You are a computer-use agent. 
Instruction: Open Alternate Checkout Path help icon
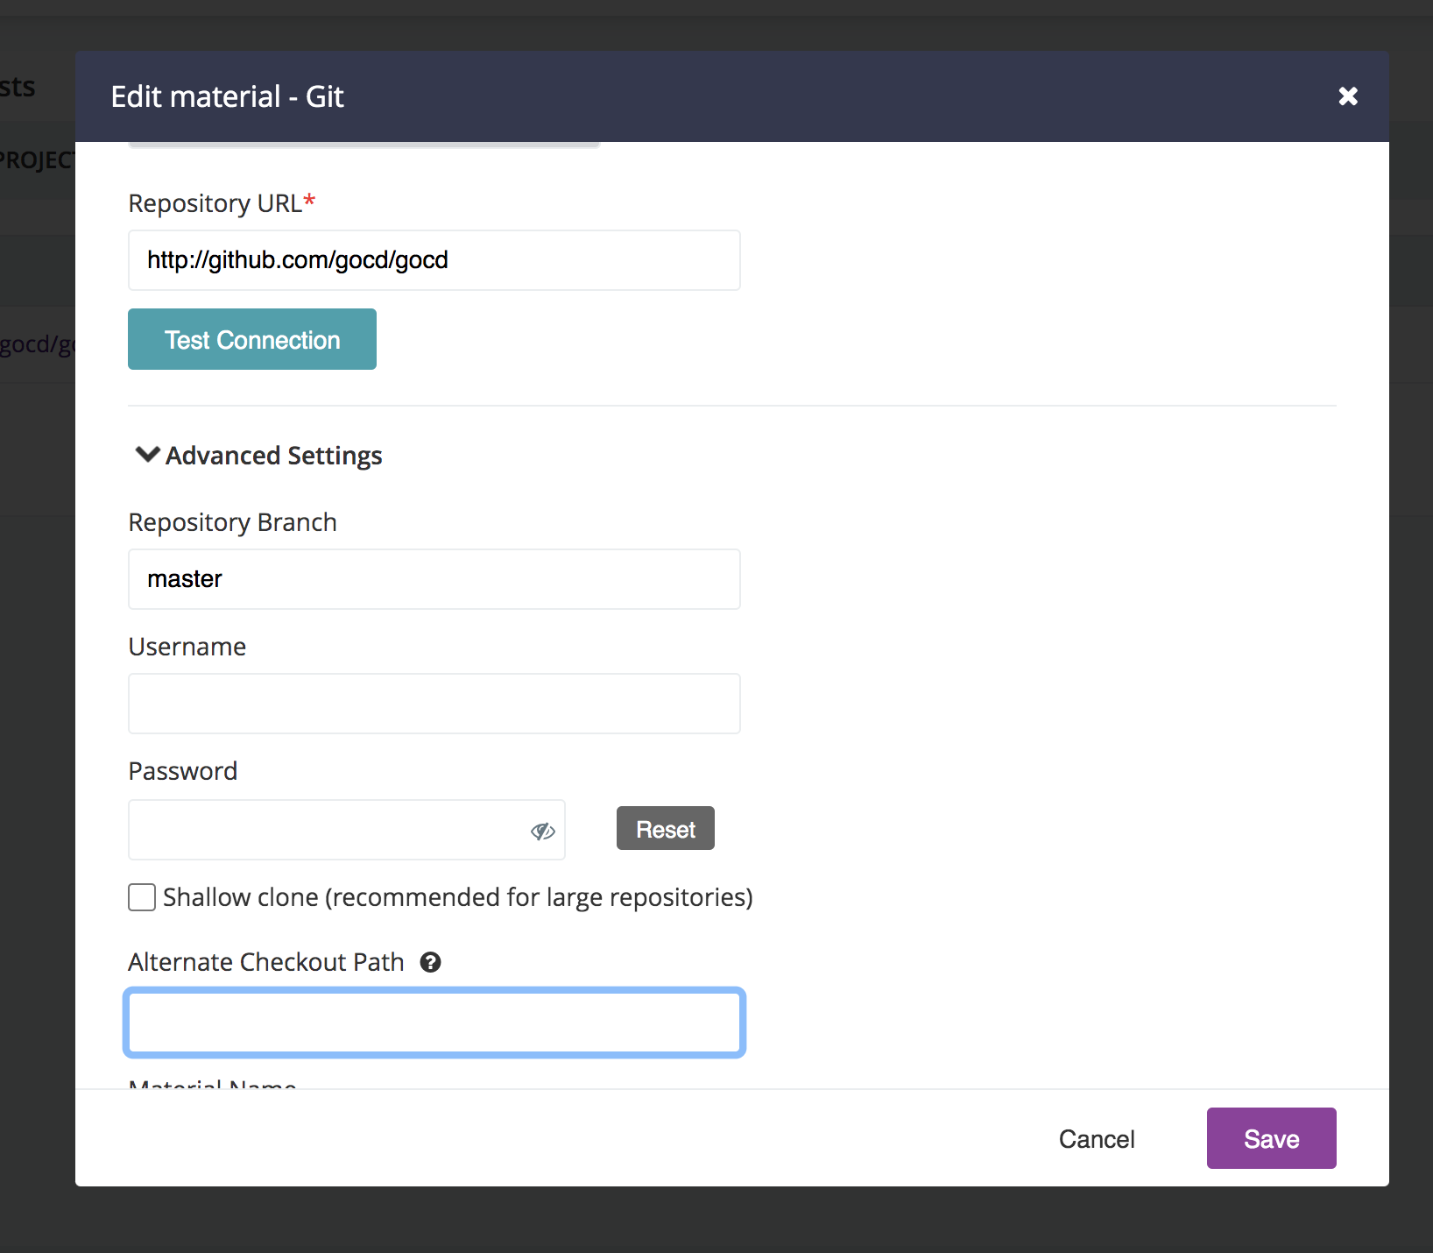(x=430, y=962)
